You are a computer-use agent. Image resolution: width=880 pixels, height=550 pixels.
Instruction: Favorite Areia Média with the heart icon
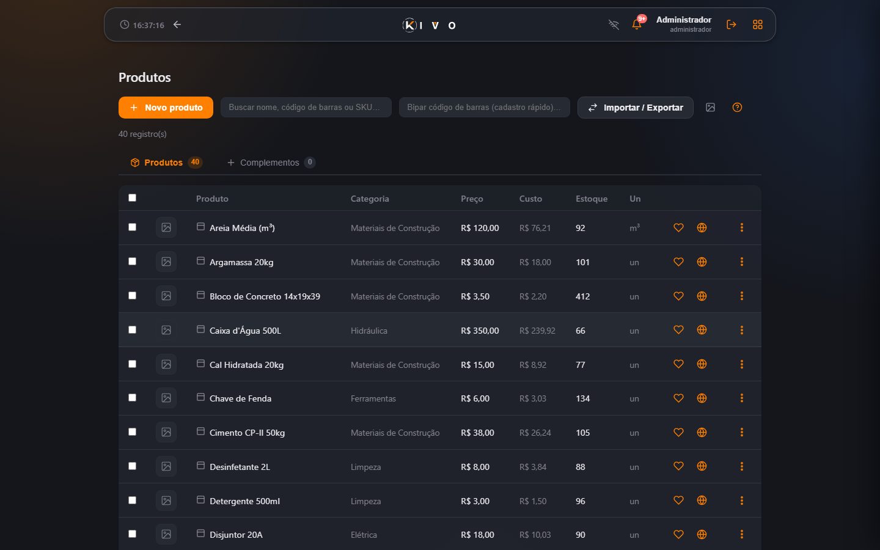678,227
